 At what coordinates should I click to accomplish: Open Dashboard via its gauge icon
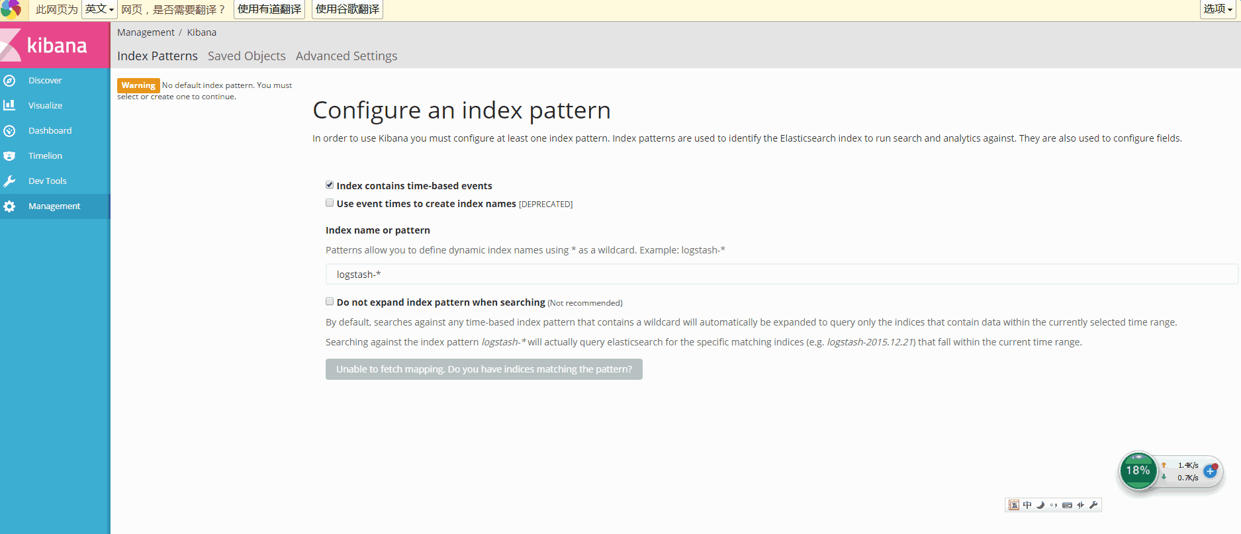tap(9, 131)
